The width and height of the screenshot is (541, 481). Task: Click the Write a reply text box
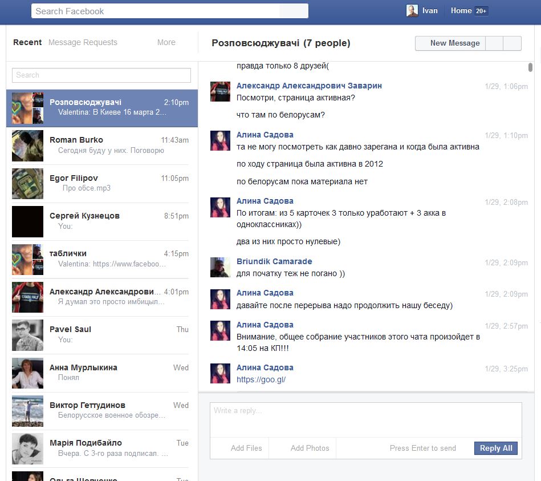[x=365, y=419]
